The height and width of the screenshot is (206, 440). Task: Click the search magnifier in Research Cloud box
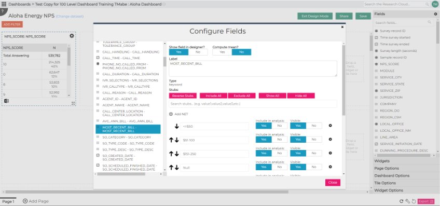tap(427, 4)
